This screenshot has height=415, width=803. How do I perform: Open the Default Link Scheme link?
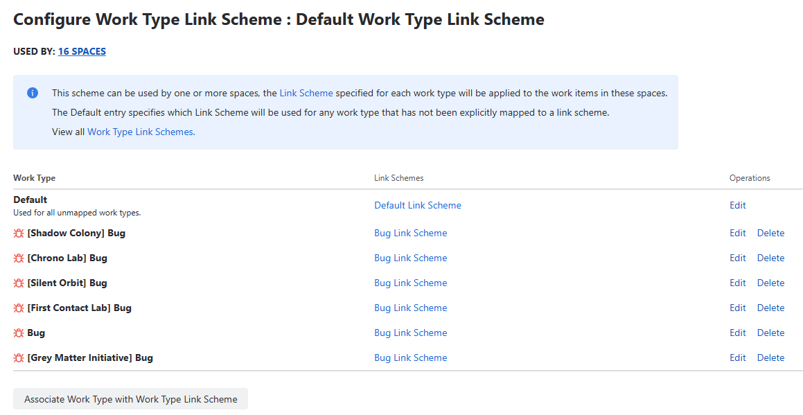point(418,205)
